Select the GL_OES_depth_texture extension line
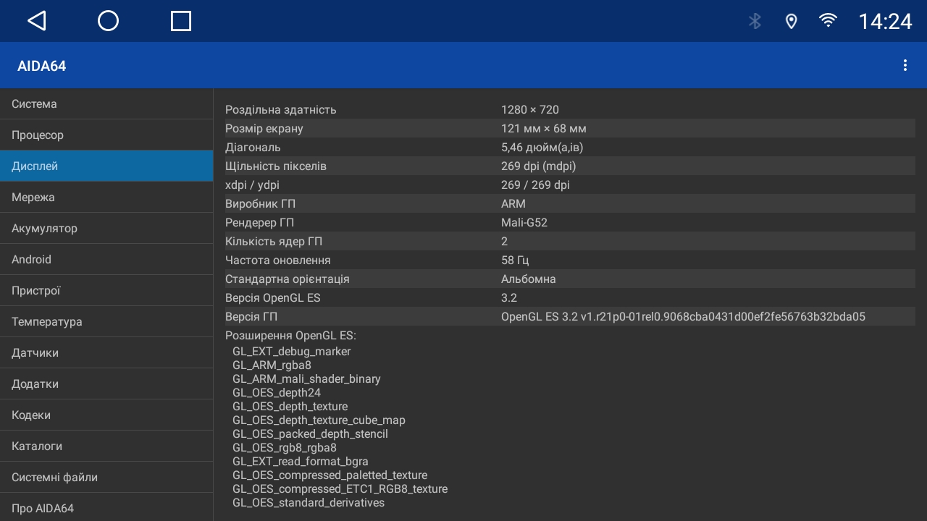The image size is (927, 521). click(290, 407)
